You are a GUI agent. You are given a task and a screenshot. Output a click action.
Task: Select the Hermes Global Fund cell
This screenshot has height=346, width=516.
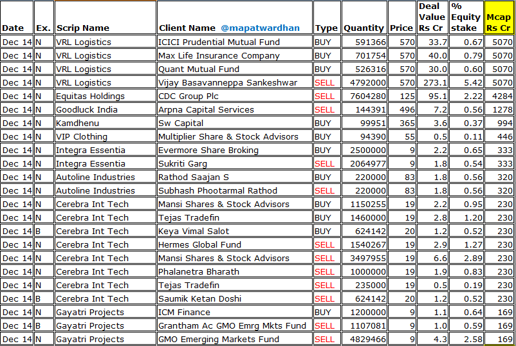[x=235, y=244]
